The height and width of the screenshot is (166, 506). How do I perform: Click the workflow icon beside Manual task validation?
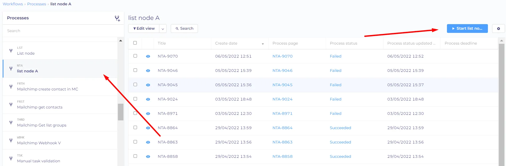click(11, 158)
